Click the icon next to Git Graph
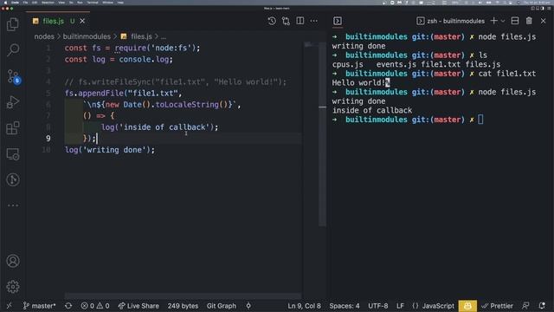This screenshot has width=554, height=312. click(248, 306)
